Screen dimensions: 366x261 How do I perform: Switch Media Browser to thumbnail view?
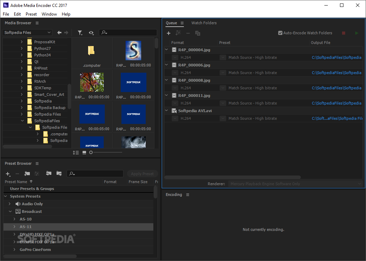coord(84,153)
